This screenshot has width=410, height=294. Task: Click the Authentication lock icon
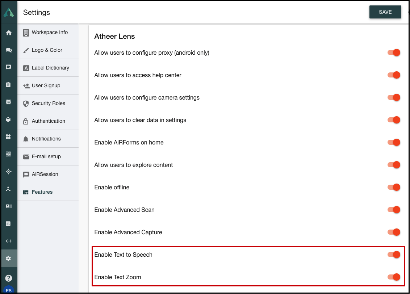coord(26,121)
